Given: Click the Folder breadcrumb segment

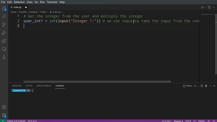Looking at the screenshot, I should [43, 12].
